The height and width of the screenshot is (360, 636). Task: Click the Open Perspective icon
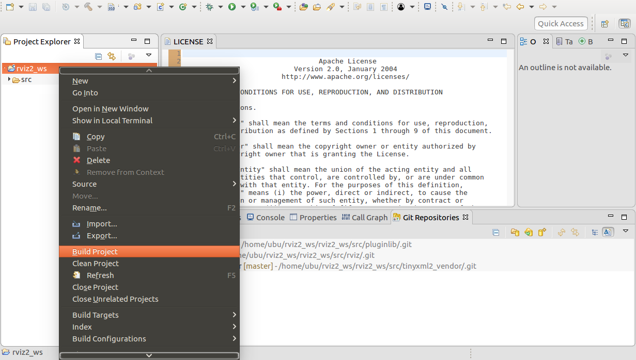pyautogui.click(x=604, y=24)
